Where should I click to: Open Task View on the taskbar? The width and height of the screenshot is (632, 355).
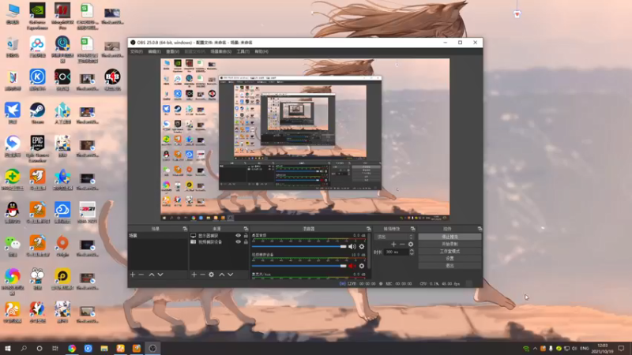(55, 349)
